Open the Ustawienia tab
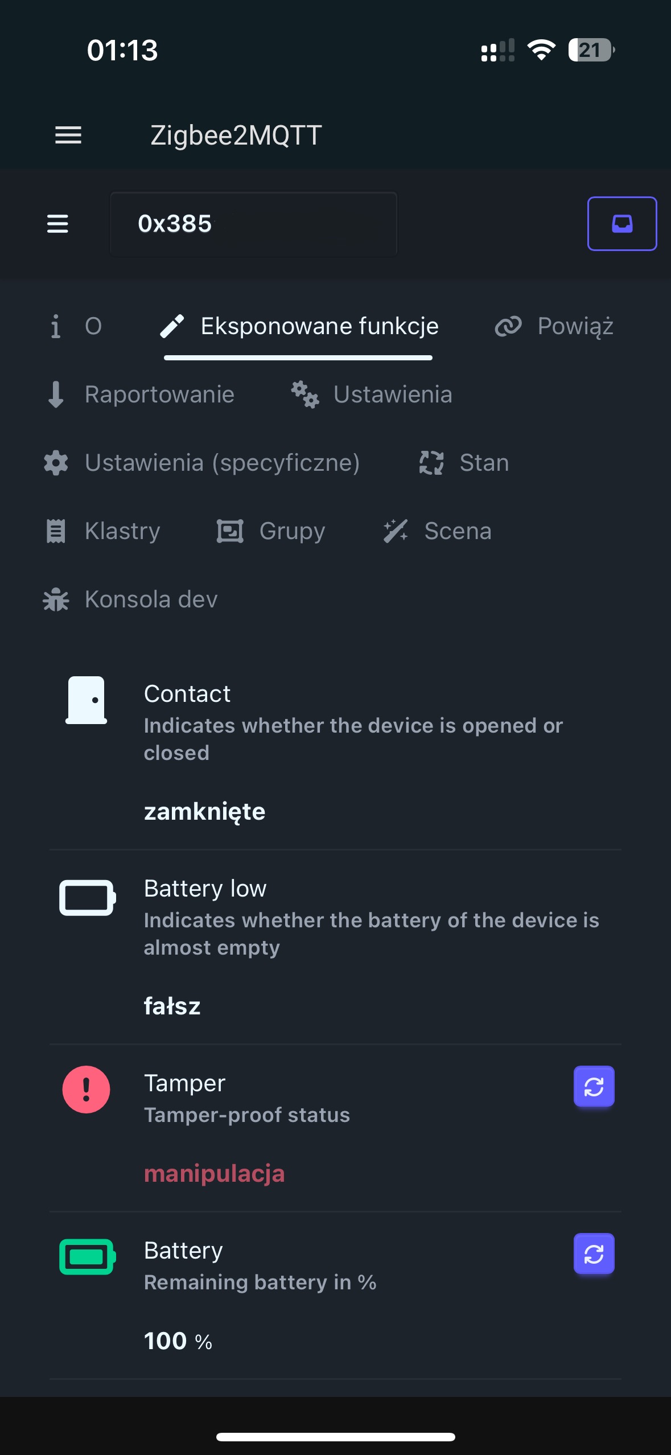This screenshot has height=1455, width=671. coord(372,394)
